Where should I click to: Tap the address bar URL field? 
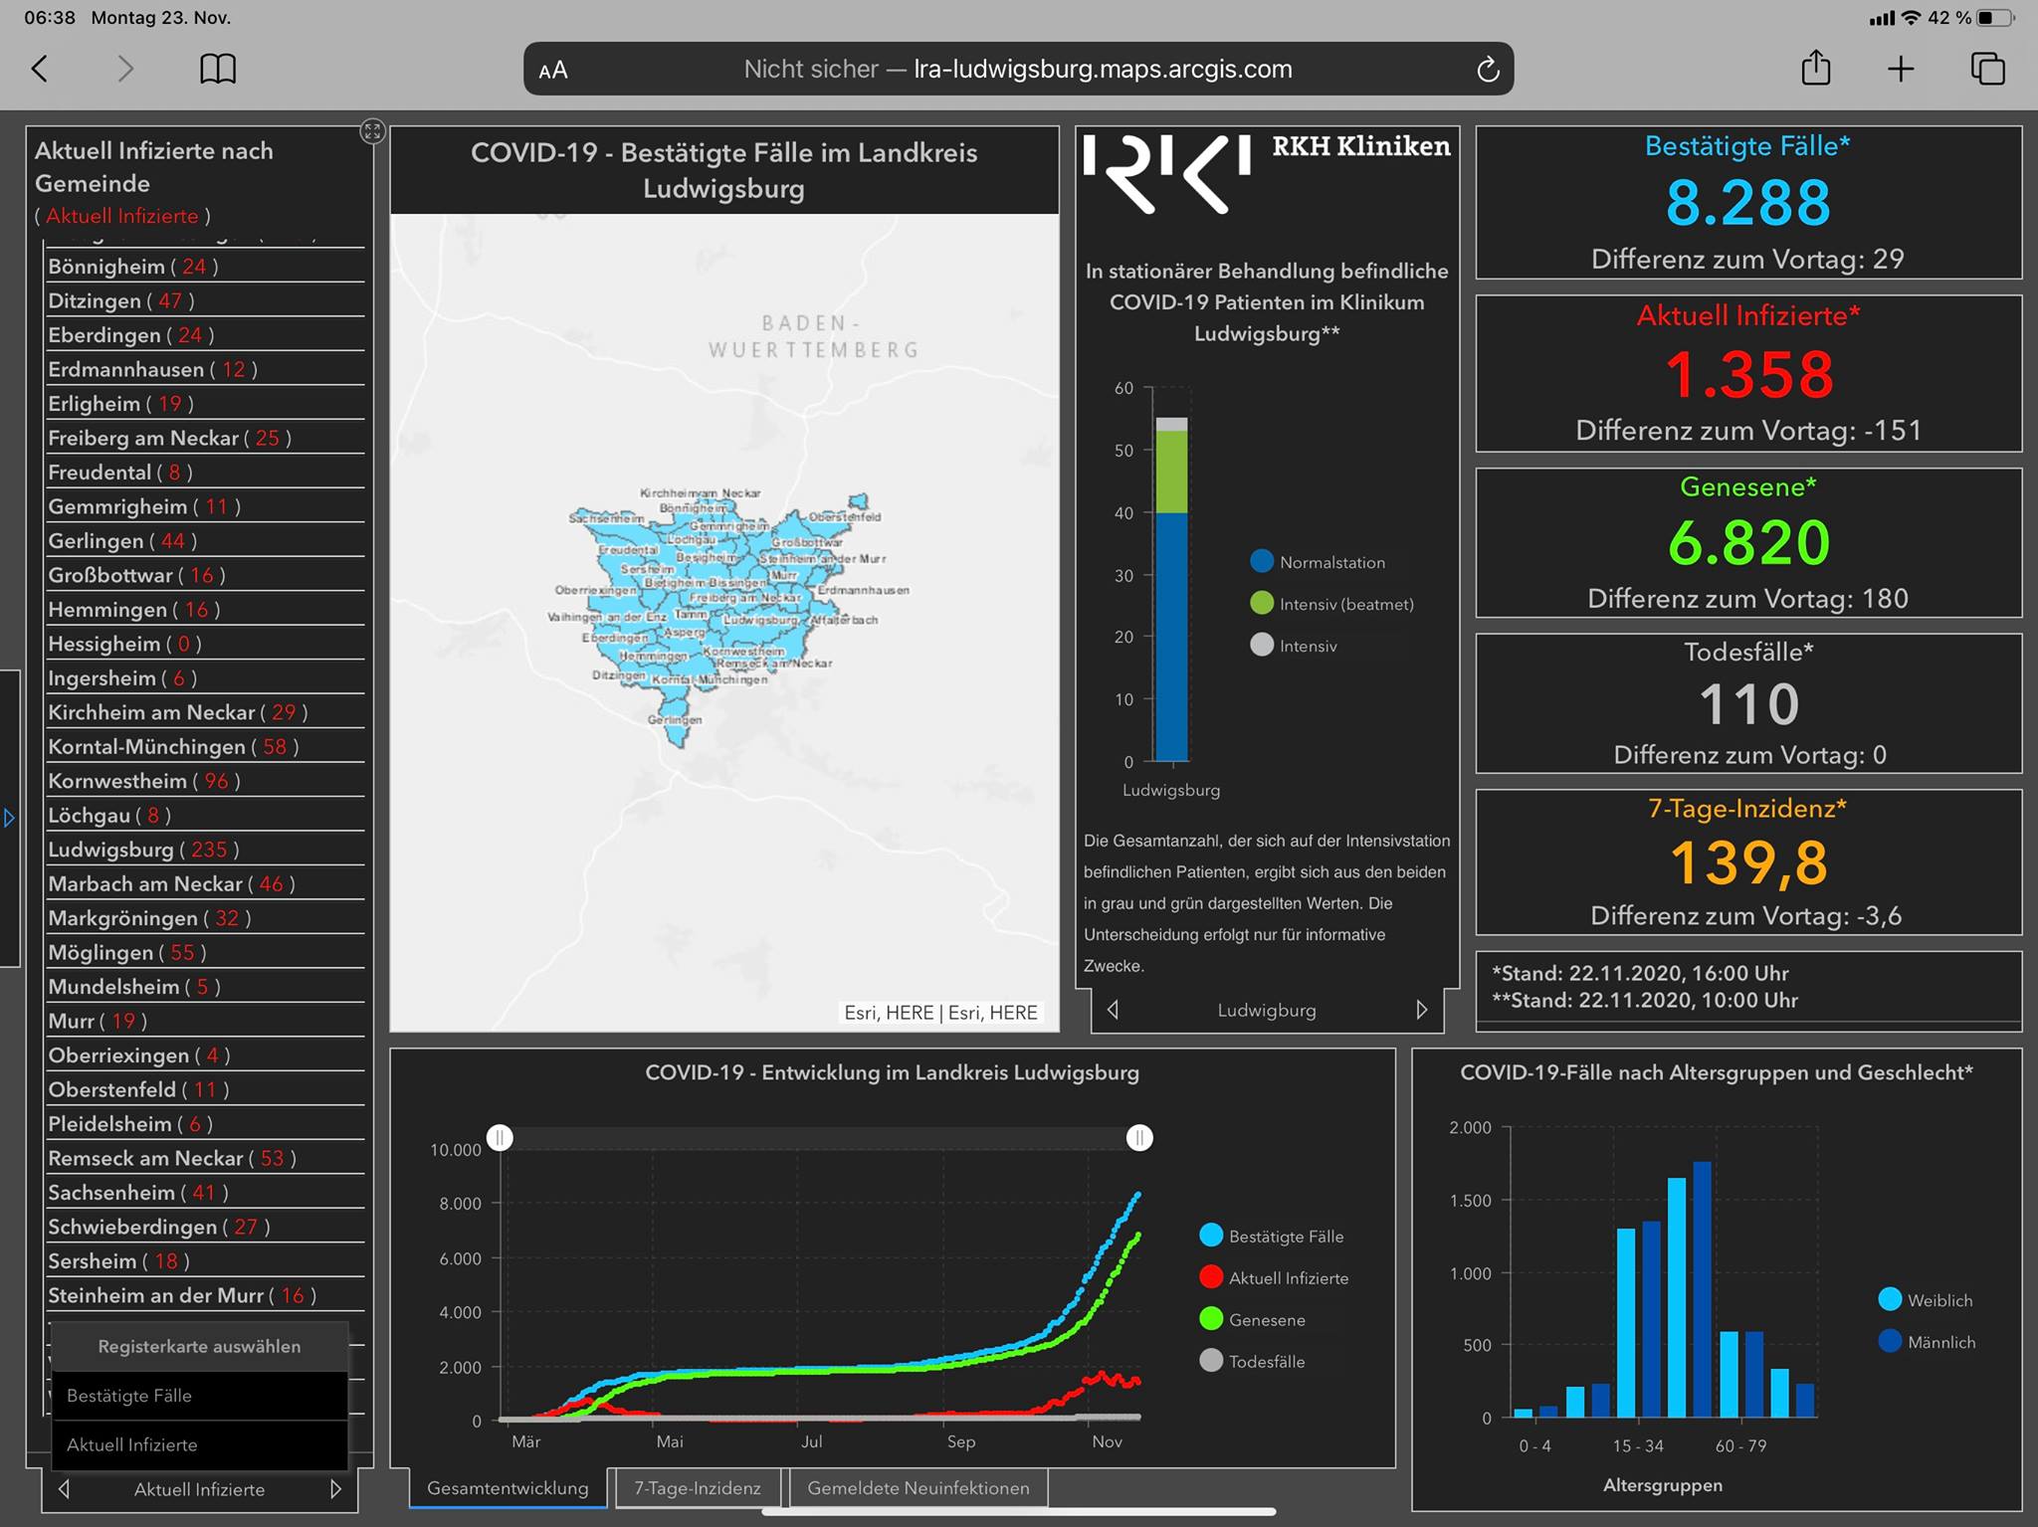1018,69
